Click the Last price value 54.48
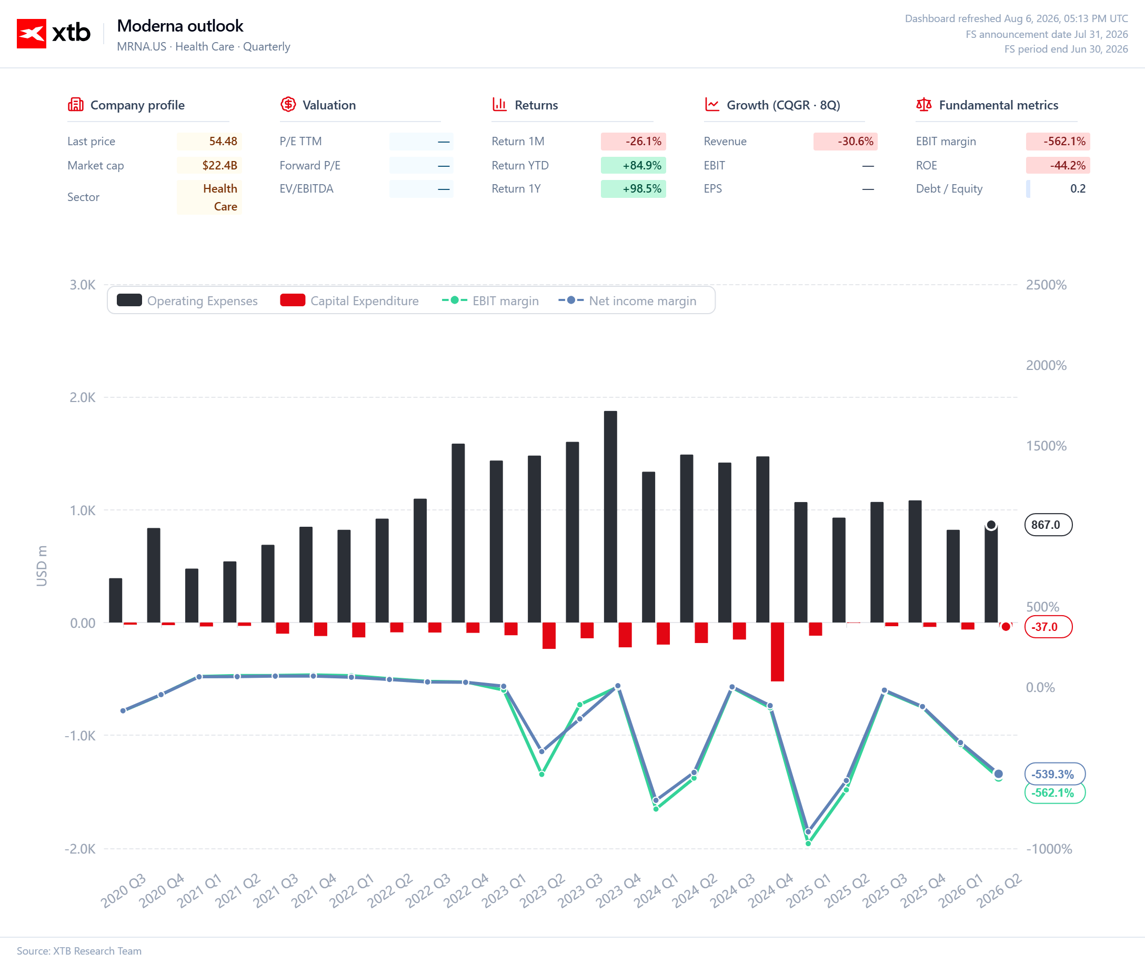Image resolution: width=1145 pixels, height=963 pixels. 209,142
